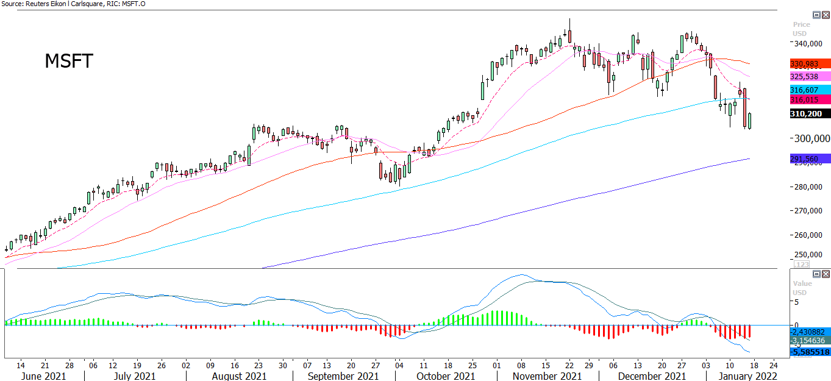Screen dimensions: 831x381
Task: Click the 291,560 purple moving average label
Action: pos(810,158)
